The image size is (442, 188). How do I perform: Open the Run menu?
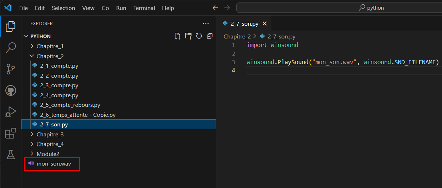[121, 8]
